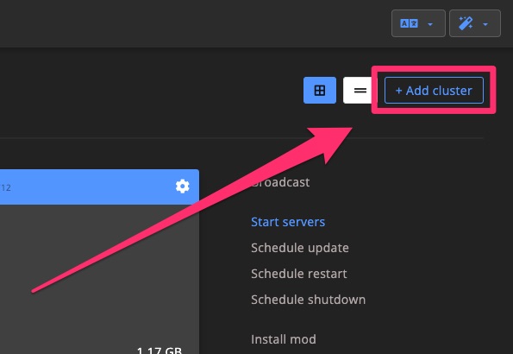Open server settings gear icon
513x354 pixels.
tap(182, 186)
